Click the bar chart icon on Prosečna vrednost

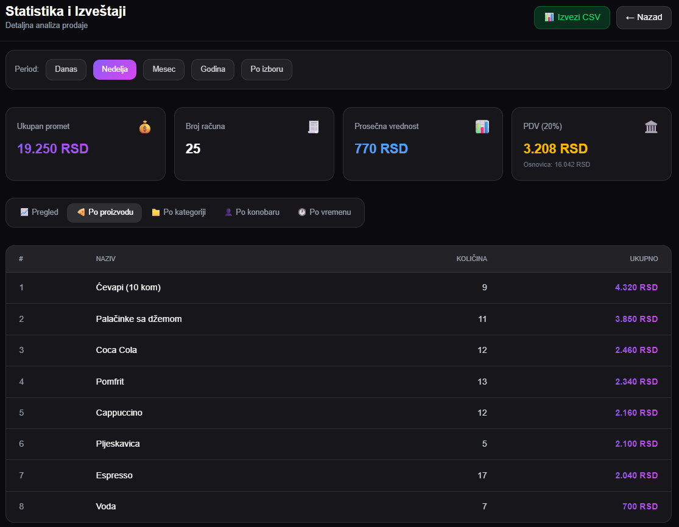pyautogui.click(x=482, y=127)
